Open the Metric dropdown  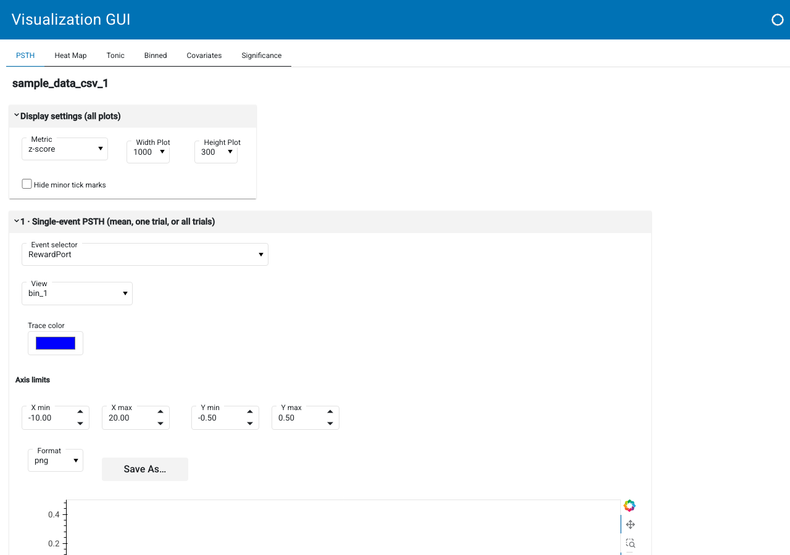point(65,149)
